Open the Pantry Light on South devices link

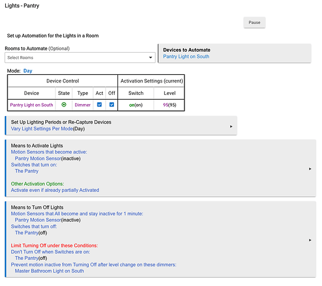coord(186,57)
